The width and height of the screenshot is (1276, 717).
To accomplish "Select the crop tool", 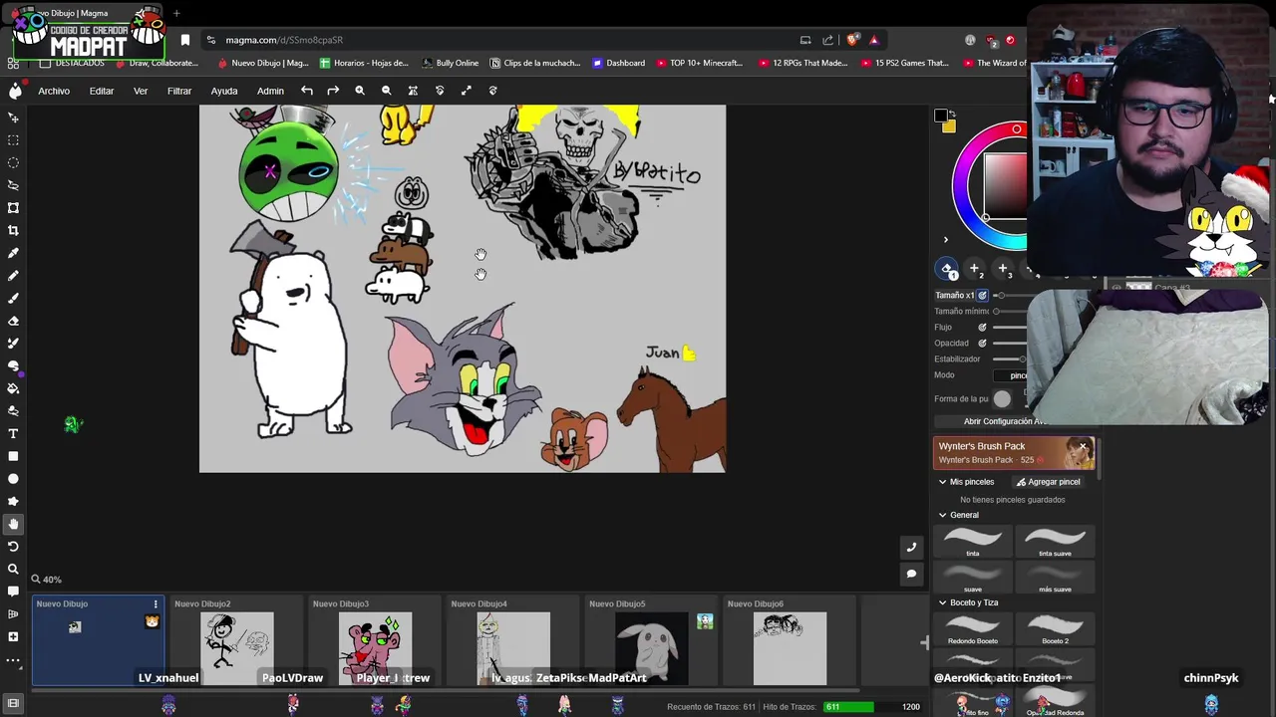I will click(x=13, y=230).
